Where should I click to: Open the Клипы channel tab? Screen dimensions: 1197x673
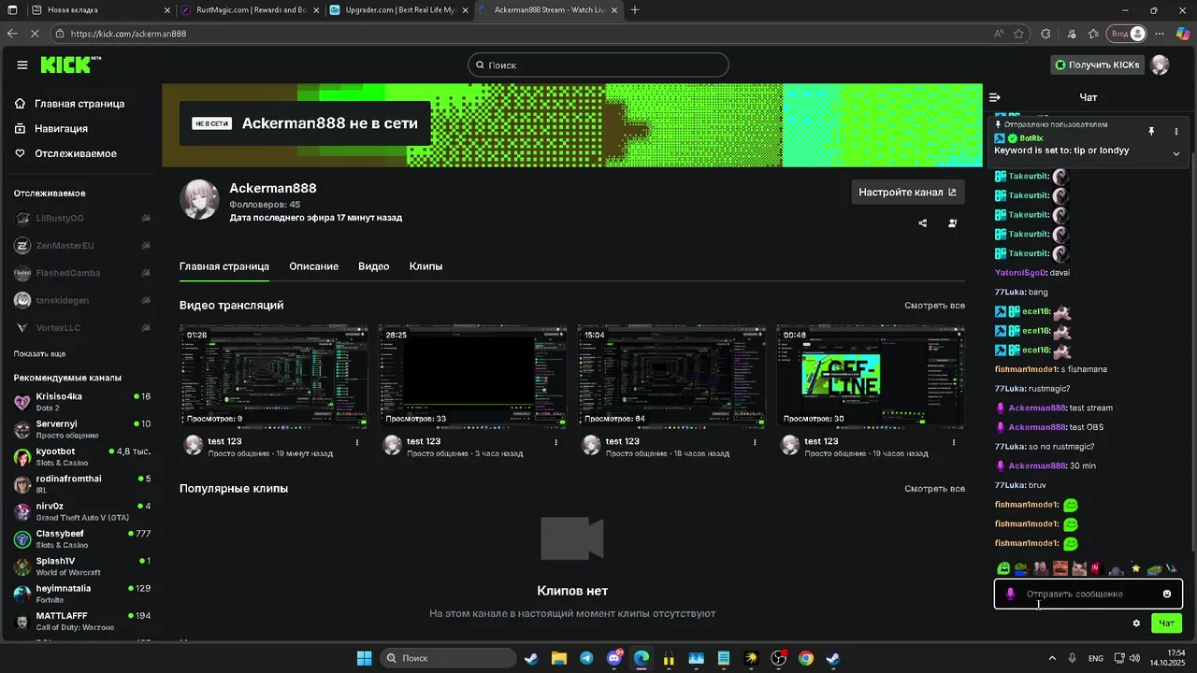425,266
